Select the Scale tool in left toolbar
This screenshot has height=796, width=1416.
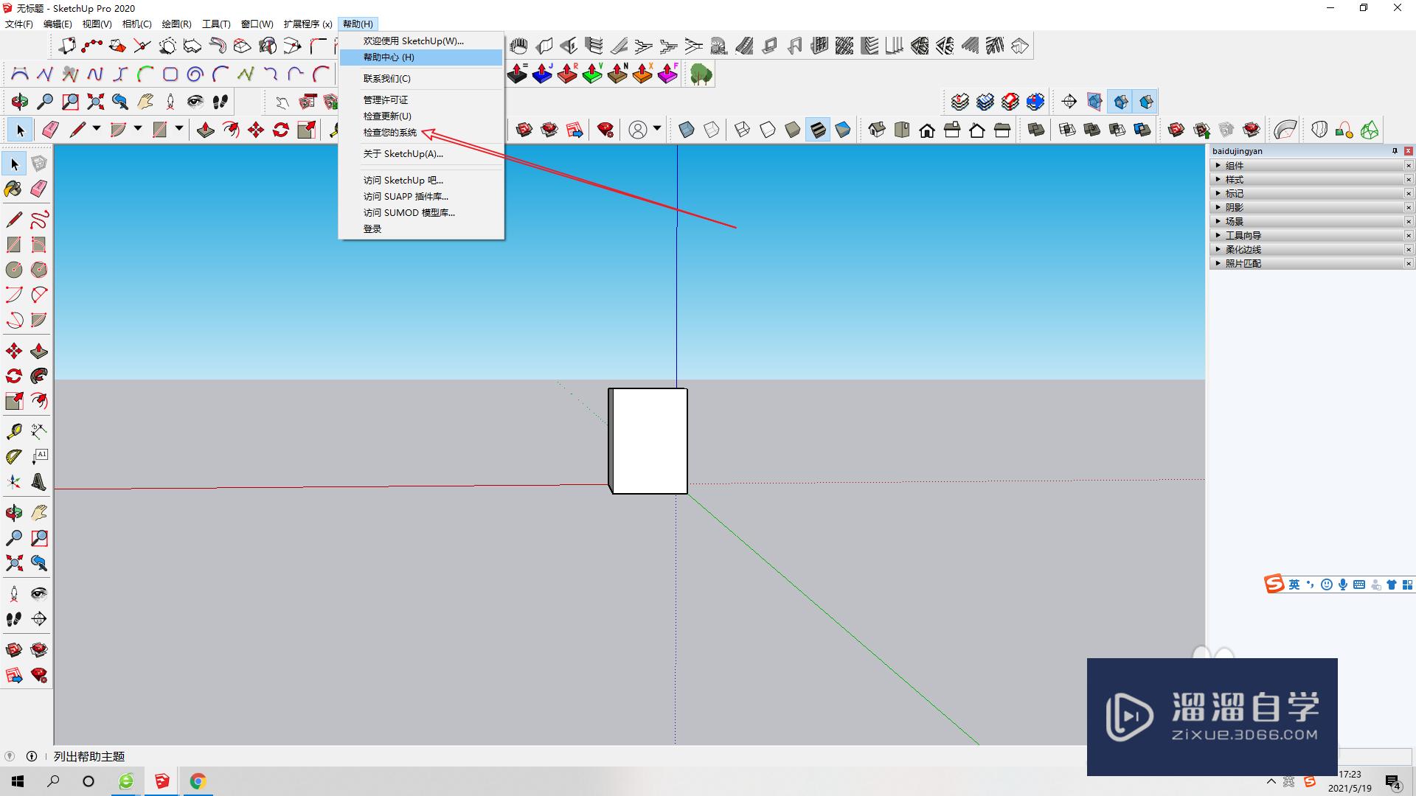coord(13,401)
